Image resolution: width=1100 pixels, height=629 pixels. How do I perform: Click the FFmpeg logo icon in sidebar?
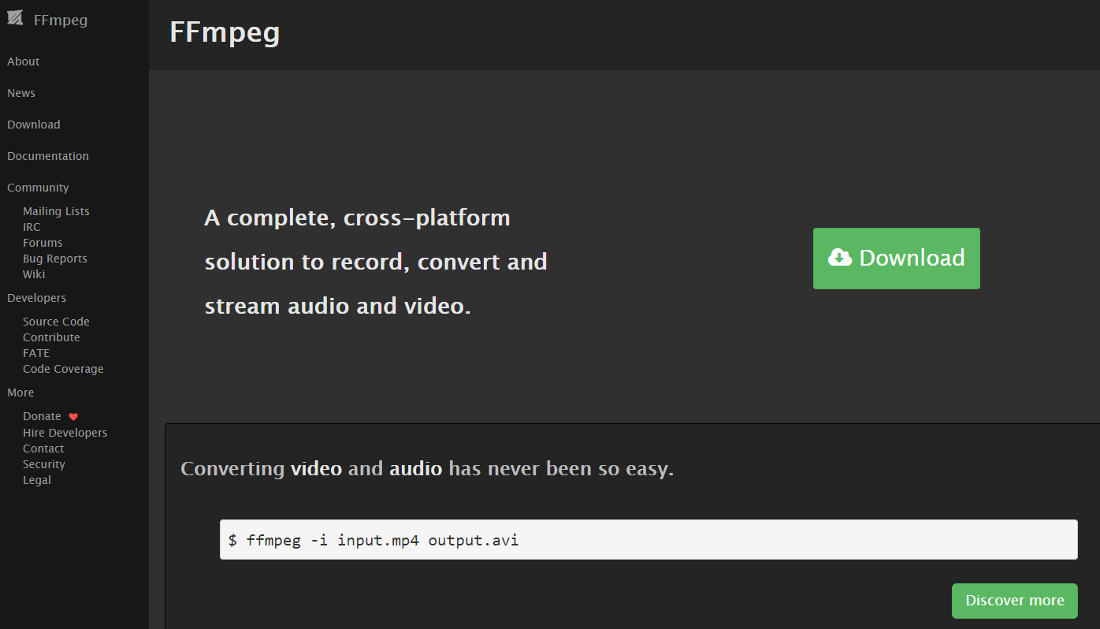(16, 19)
